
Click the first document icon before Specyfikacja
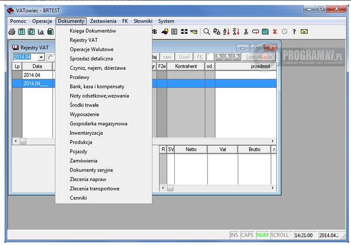point(218,57)
